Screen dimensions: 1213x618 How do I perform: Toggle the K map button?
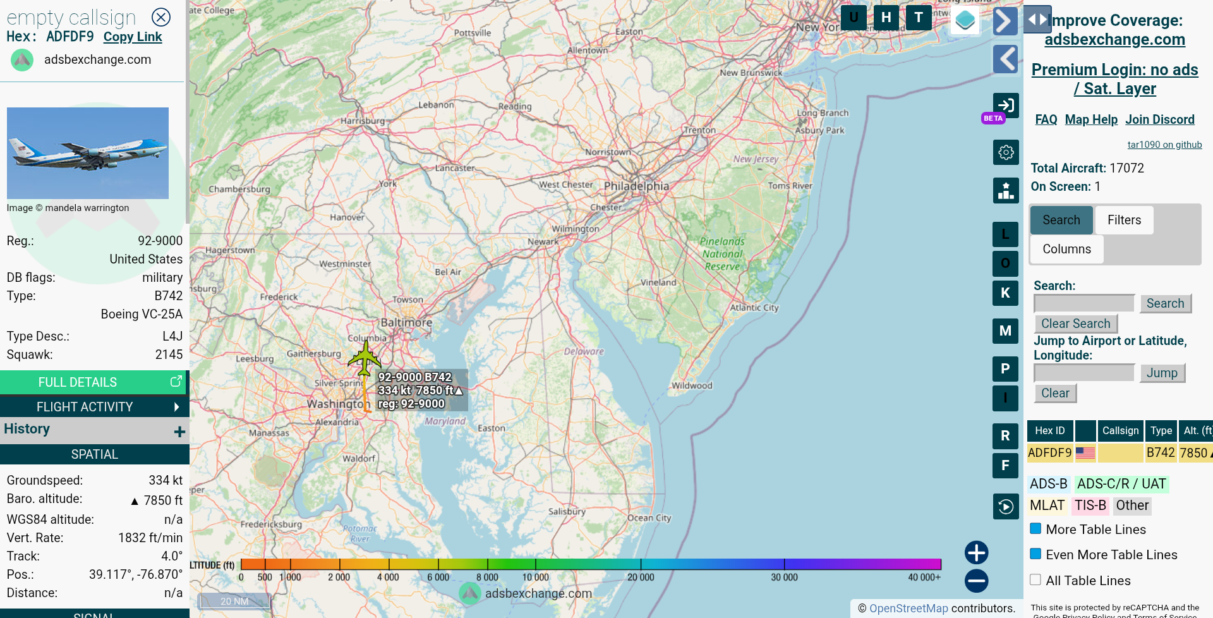coord(1005,293)
